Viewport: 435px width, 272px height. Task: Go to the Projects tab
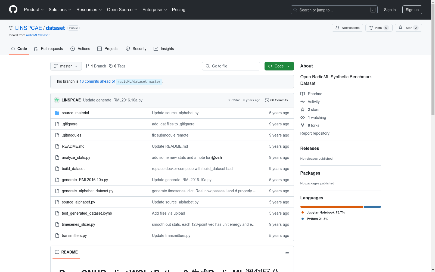[x=108, y=49]
